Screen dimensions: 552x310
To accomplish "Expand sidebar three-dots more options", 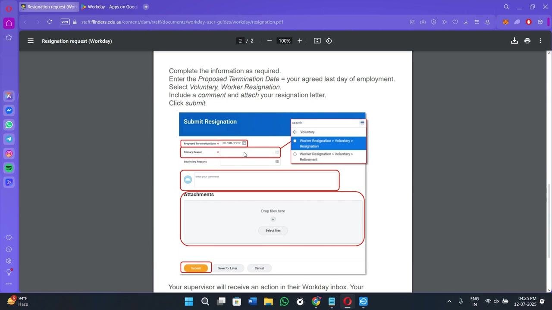I will pos(9,284).
